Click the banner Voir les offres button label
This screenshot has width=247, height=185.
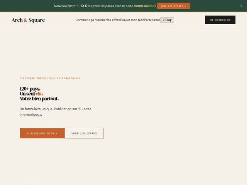(172, 6)
